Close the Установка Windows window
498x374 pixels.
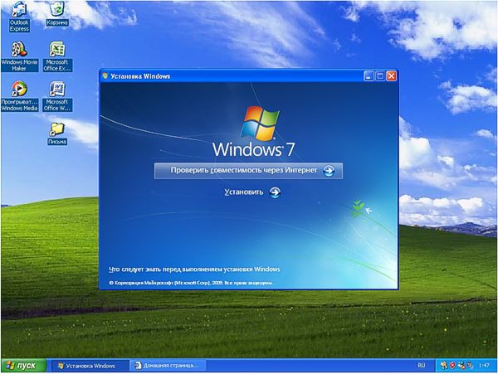[392, 76]
